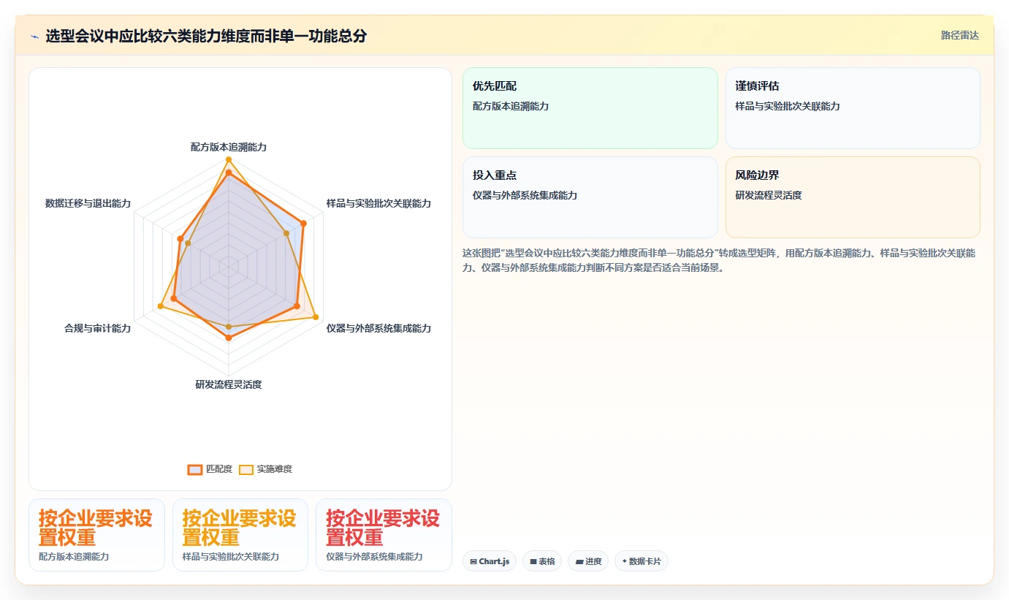Click the orange weight card for 配方版本追溯能力
Screen dimensions: 1009x600
[x=96, y=535]
